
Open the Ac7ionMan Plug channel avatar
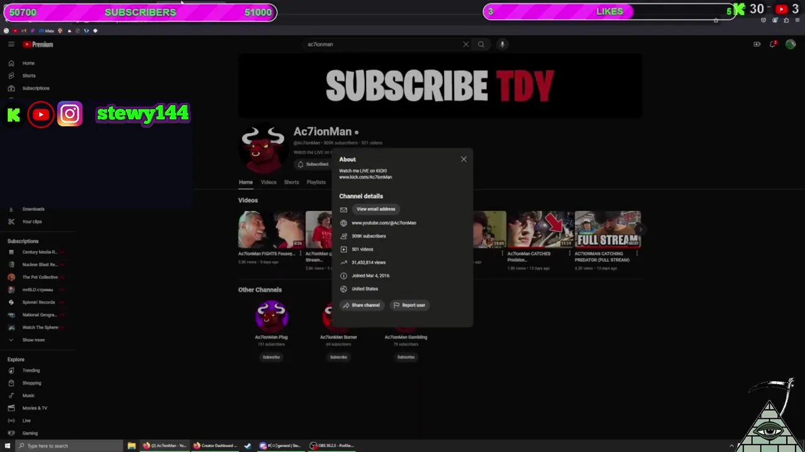point(272,316)
